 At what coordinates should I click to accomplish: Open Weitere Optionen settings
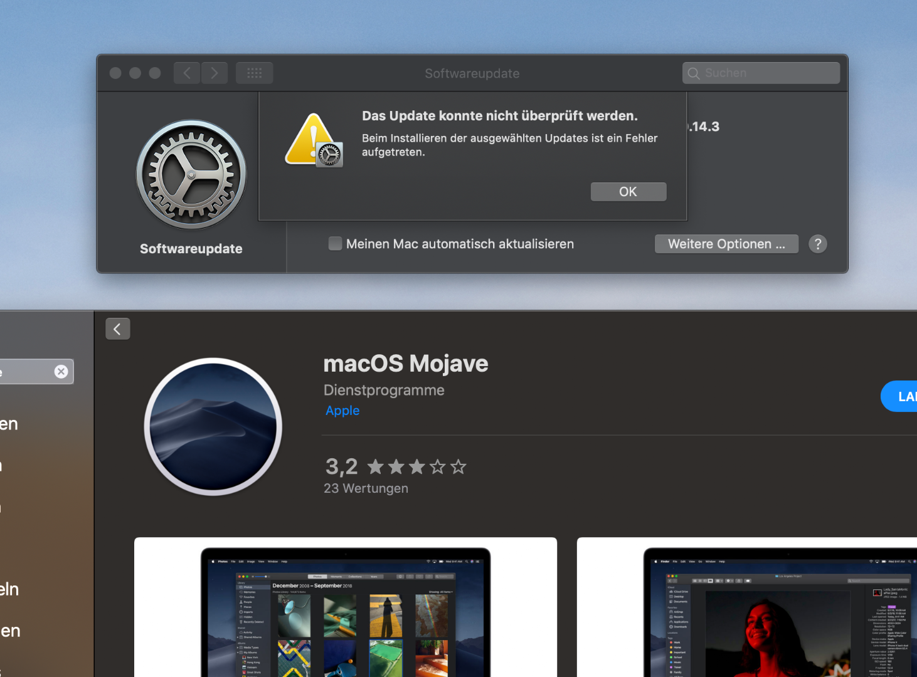[726, 244]
